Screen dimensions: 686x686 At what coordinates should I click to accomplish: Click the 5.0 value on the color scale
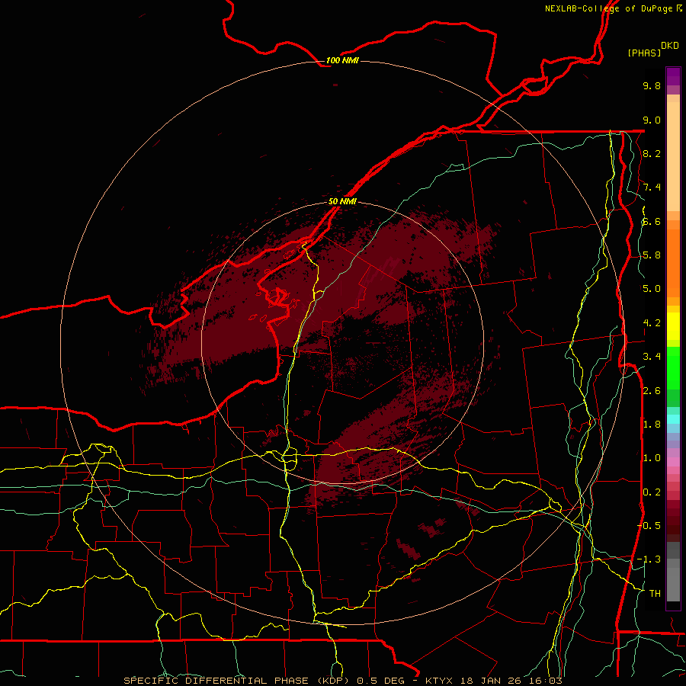(x=652, y=289)
